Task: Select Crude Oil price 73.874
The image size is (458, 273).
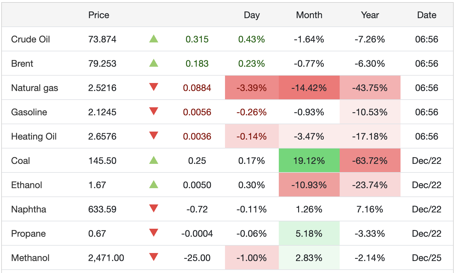Action: [102, 39]
